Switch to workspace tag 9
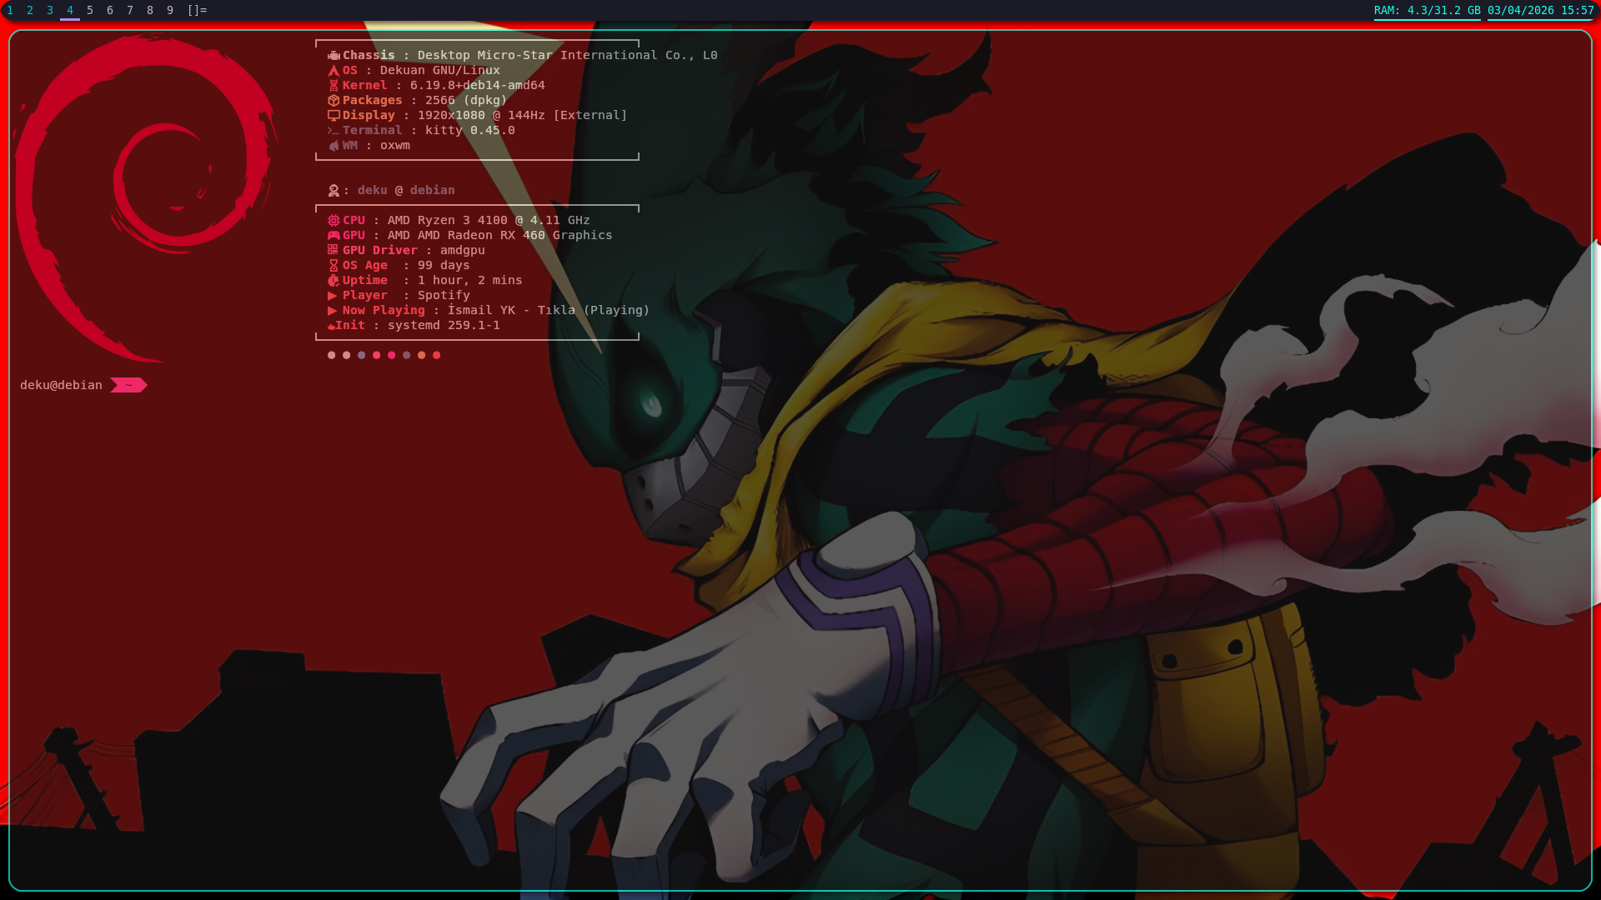 (170, 10)
